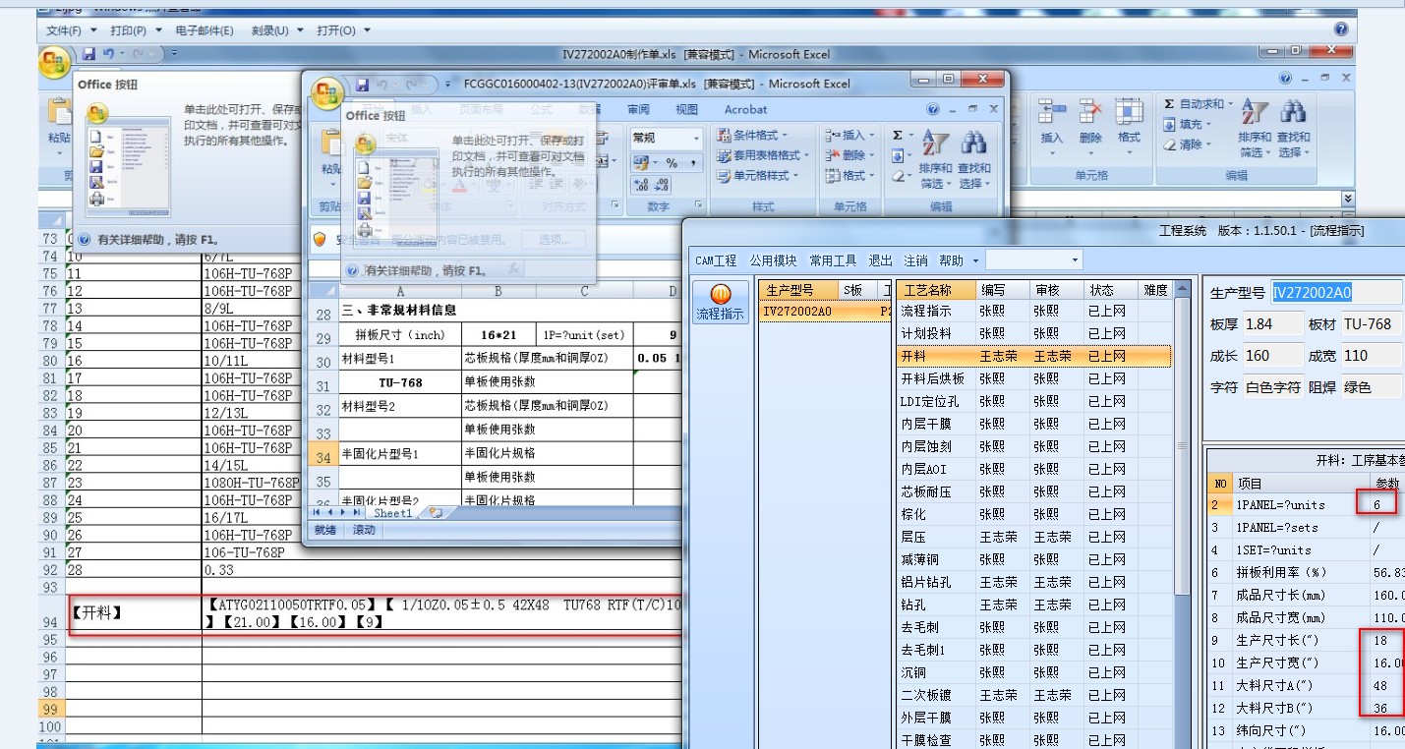Select the 开料 process row in 工艺名称 list
Screen dimensions: 1405x749
click(x=1033, y=356)
